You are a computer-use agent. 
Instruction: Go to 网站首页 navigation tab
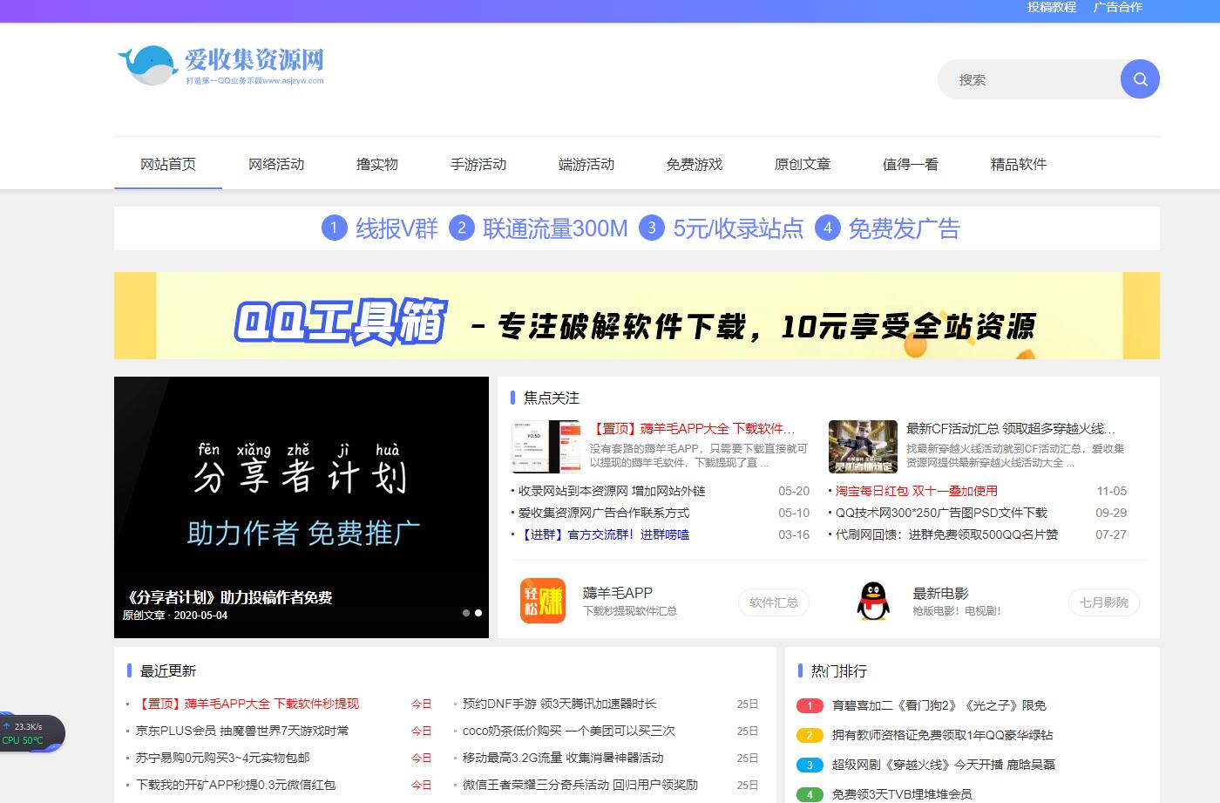[x=168, y=164]
